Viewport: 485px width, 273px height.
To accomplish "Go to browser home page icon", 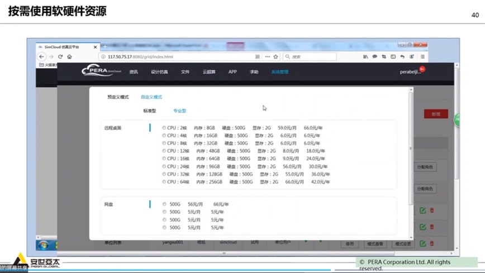I will tap(69, 57).
